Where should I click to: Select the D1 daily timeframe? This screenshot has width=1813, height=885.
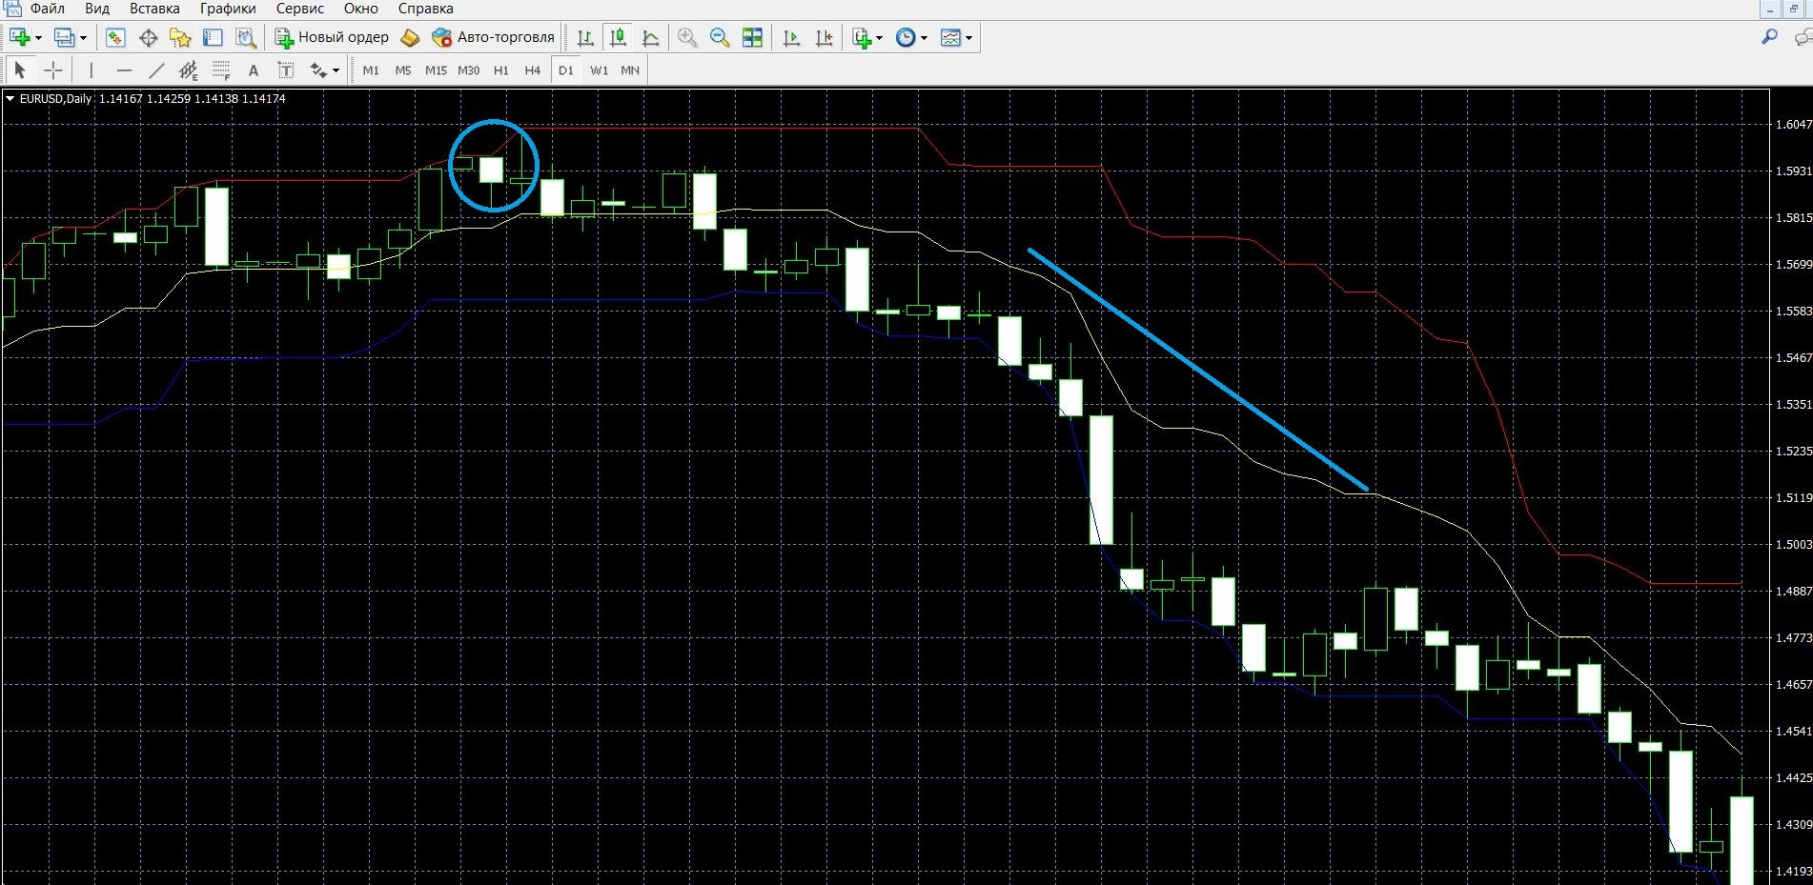pos(566,70)
